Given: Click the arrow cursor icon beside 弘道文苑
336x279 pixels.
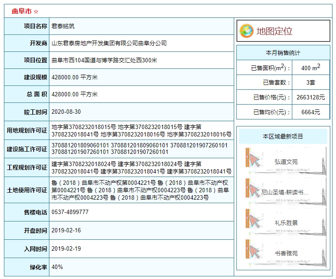Looking at the screenshot, I should tap(254, 160).
